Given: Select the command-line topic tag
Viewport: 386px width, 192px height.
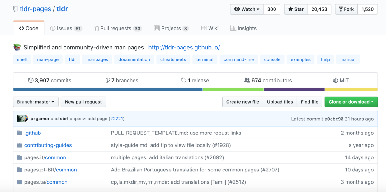Looking at the screenshot, I should point(239,59).
